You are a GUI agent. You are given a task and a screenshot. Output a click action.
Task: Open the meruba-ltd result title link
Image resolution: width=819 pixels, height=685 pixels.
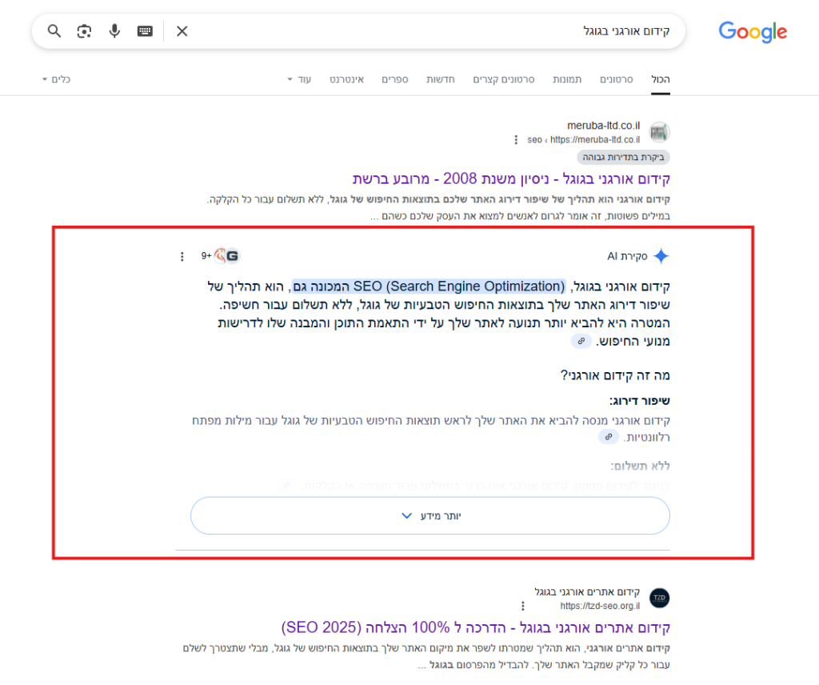511,178
